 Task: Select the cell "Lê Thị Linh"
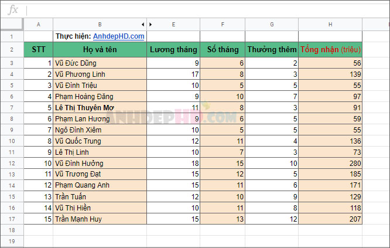(100, 152)
